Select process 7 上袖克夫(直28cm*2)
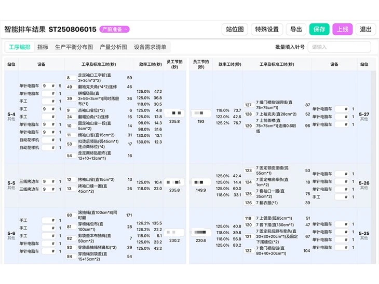379x284 pixels. [276, 114]
